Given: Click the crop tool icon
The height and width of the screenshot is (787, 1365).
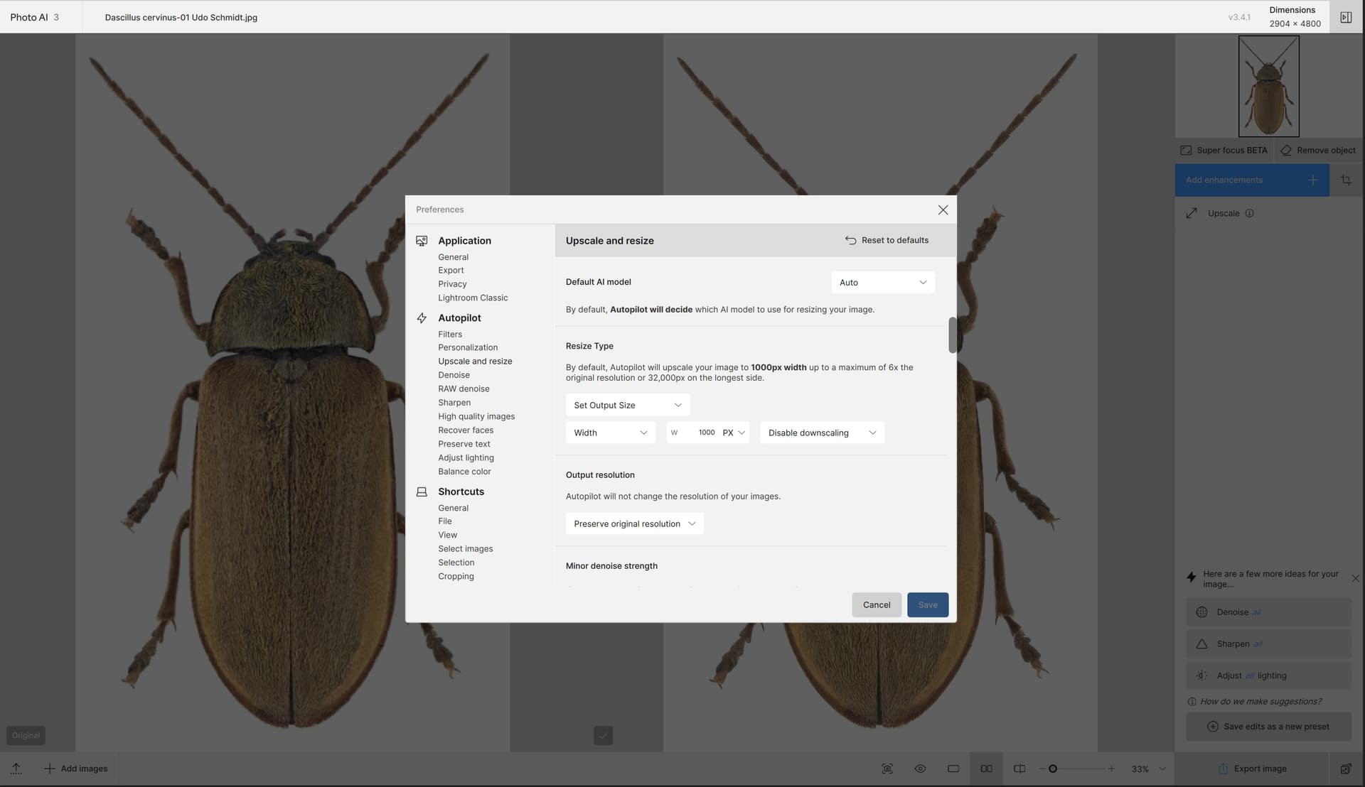Looking at the screenshot, I should click(1346, 180).
